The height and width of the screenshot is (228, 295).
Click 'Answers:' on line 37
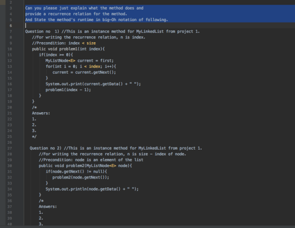pos(48,206)
